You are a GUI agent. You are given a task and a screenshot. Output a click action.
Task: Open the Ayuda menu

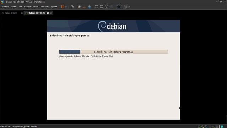point(54,7)
